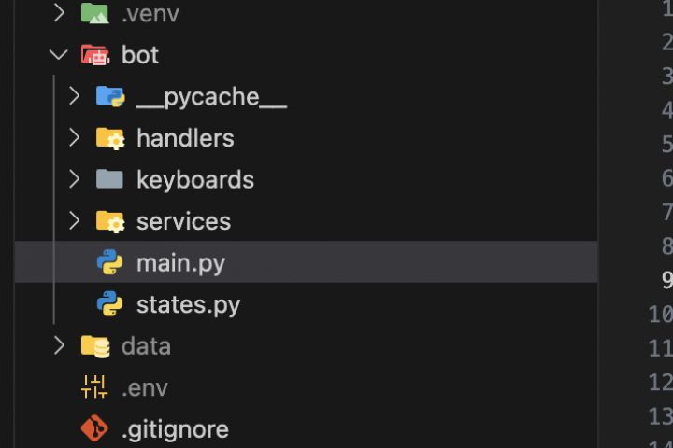Click the handlers folder gear icon
Screen dimensions: 673x448
(x=109, y=138)
